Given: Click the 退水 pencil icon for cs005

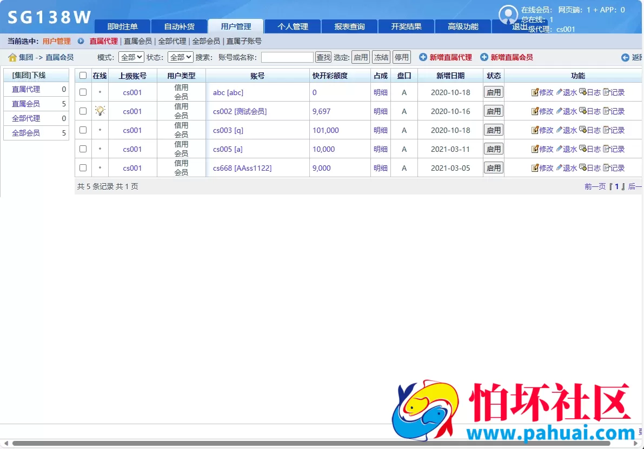Looking at the screenshot, I should click(559, 149).
